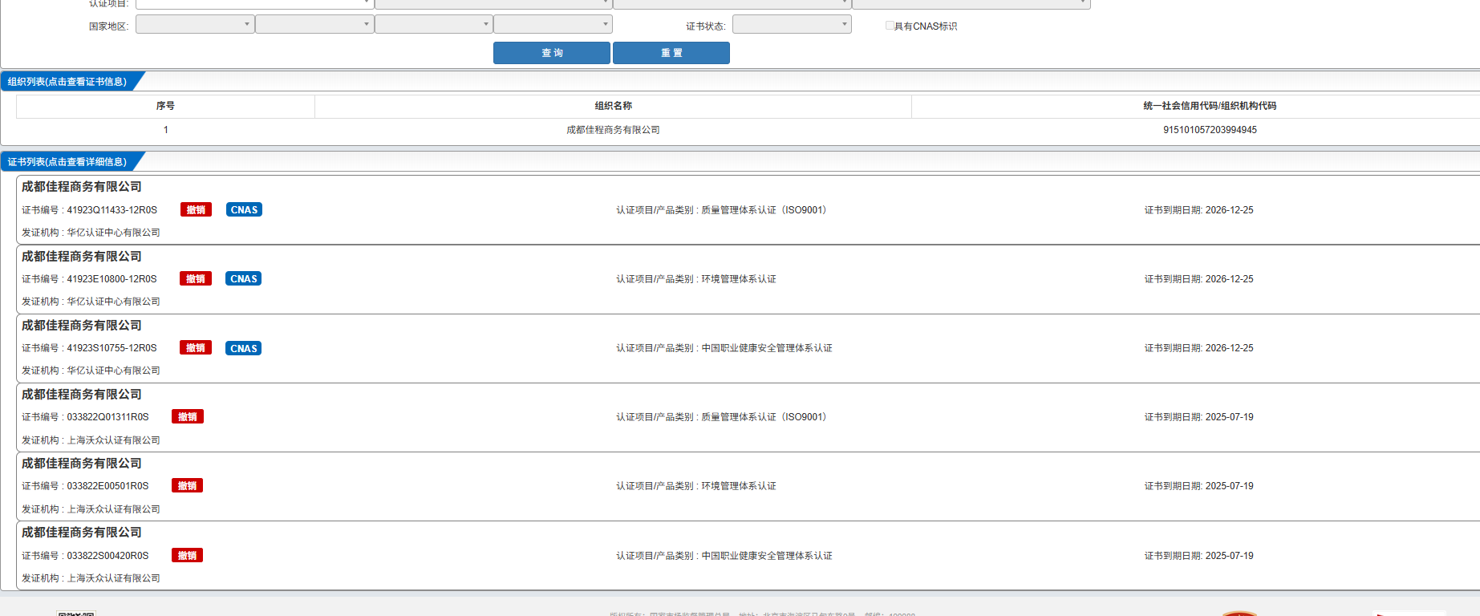
Task: Open the 证书状态 dropdown
Action: (x=792, y=25)
